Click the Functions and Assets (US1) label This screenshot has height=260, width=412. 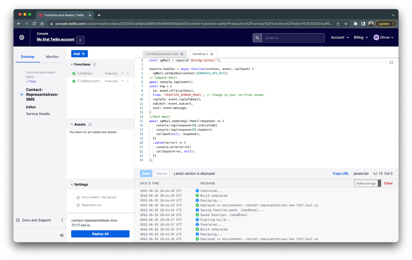pos(41,75)
